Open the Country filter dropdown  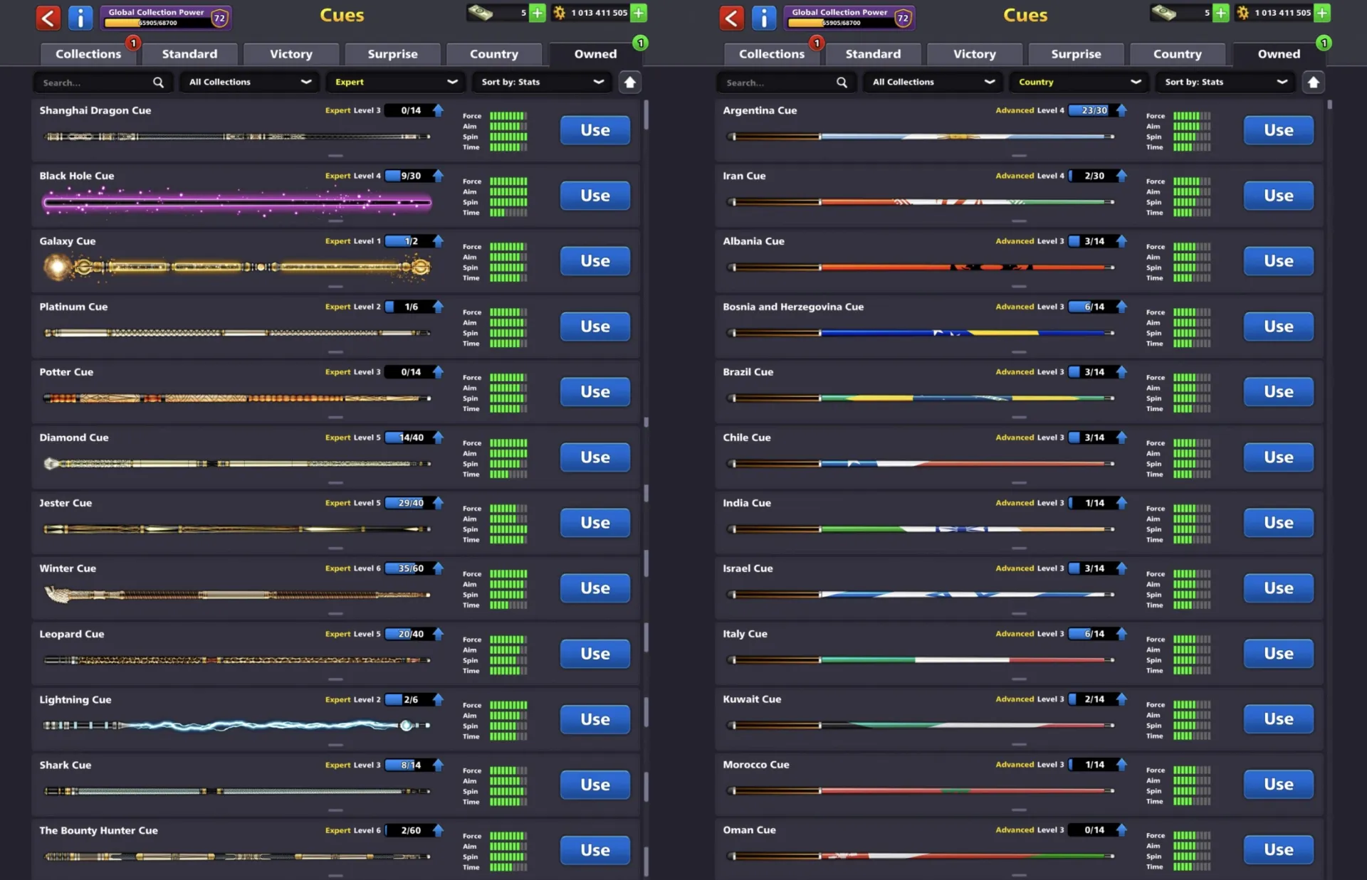[1079, 83]
